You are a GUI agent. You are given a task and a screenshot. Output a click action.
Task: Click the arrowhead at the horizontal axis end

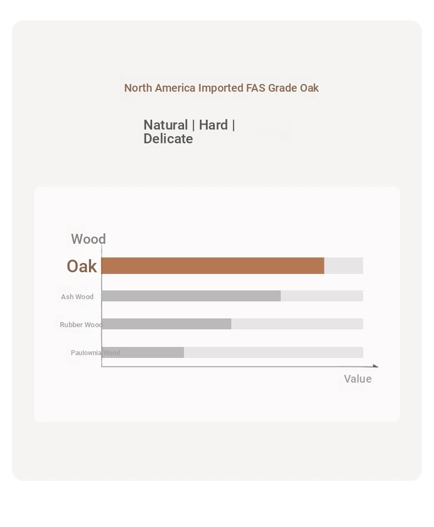click(x=375, y=366)
